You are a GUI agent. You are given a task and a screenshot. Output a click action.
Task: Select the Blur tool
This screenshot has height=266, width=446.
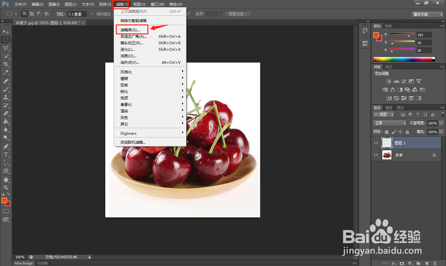[6, 129]
